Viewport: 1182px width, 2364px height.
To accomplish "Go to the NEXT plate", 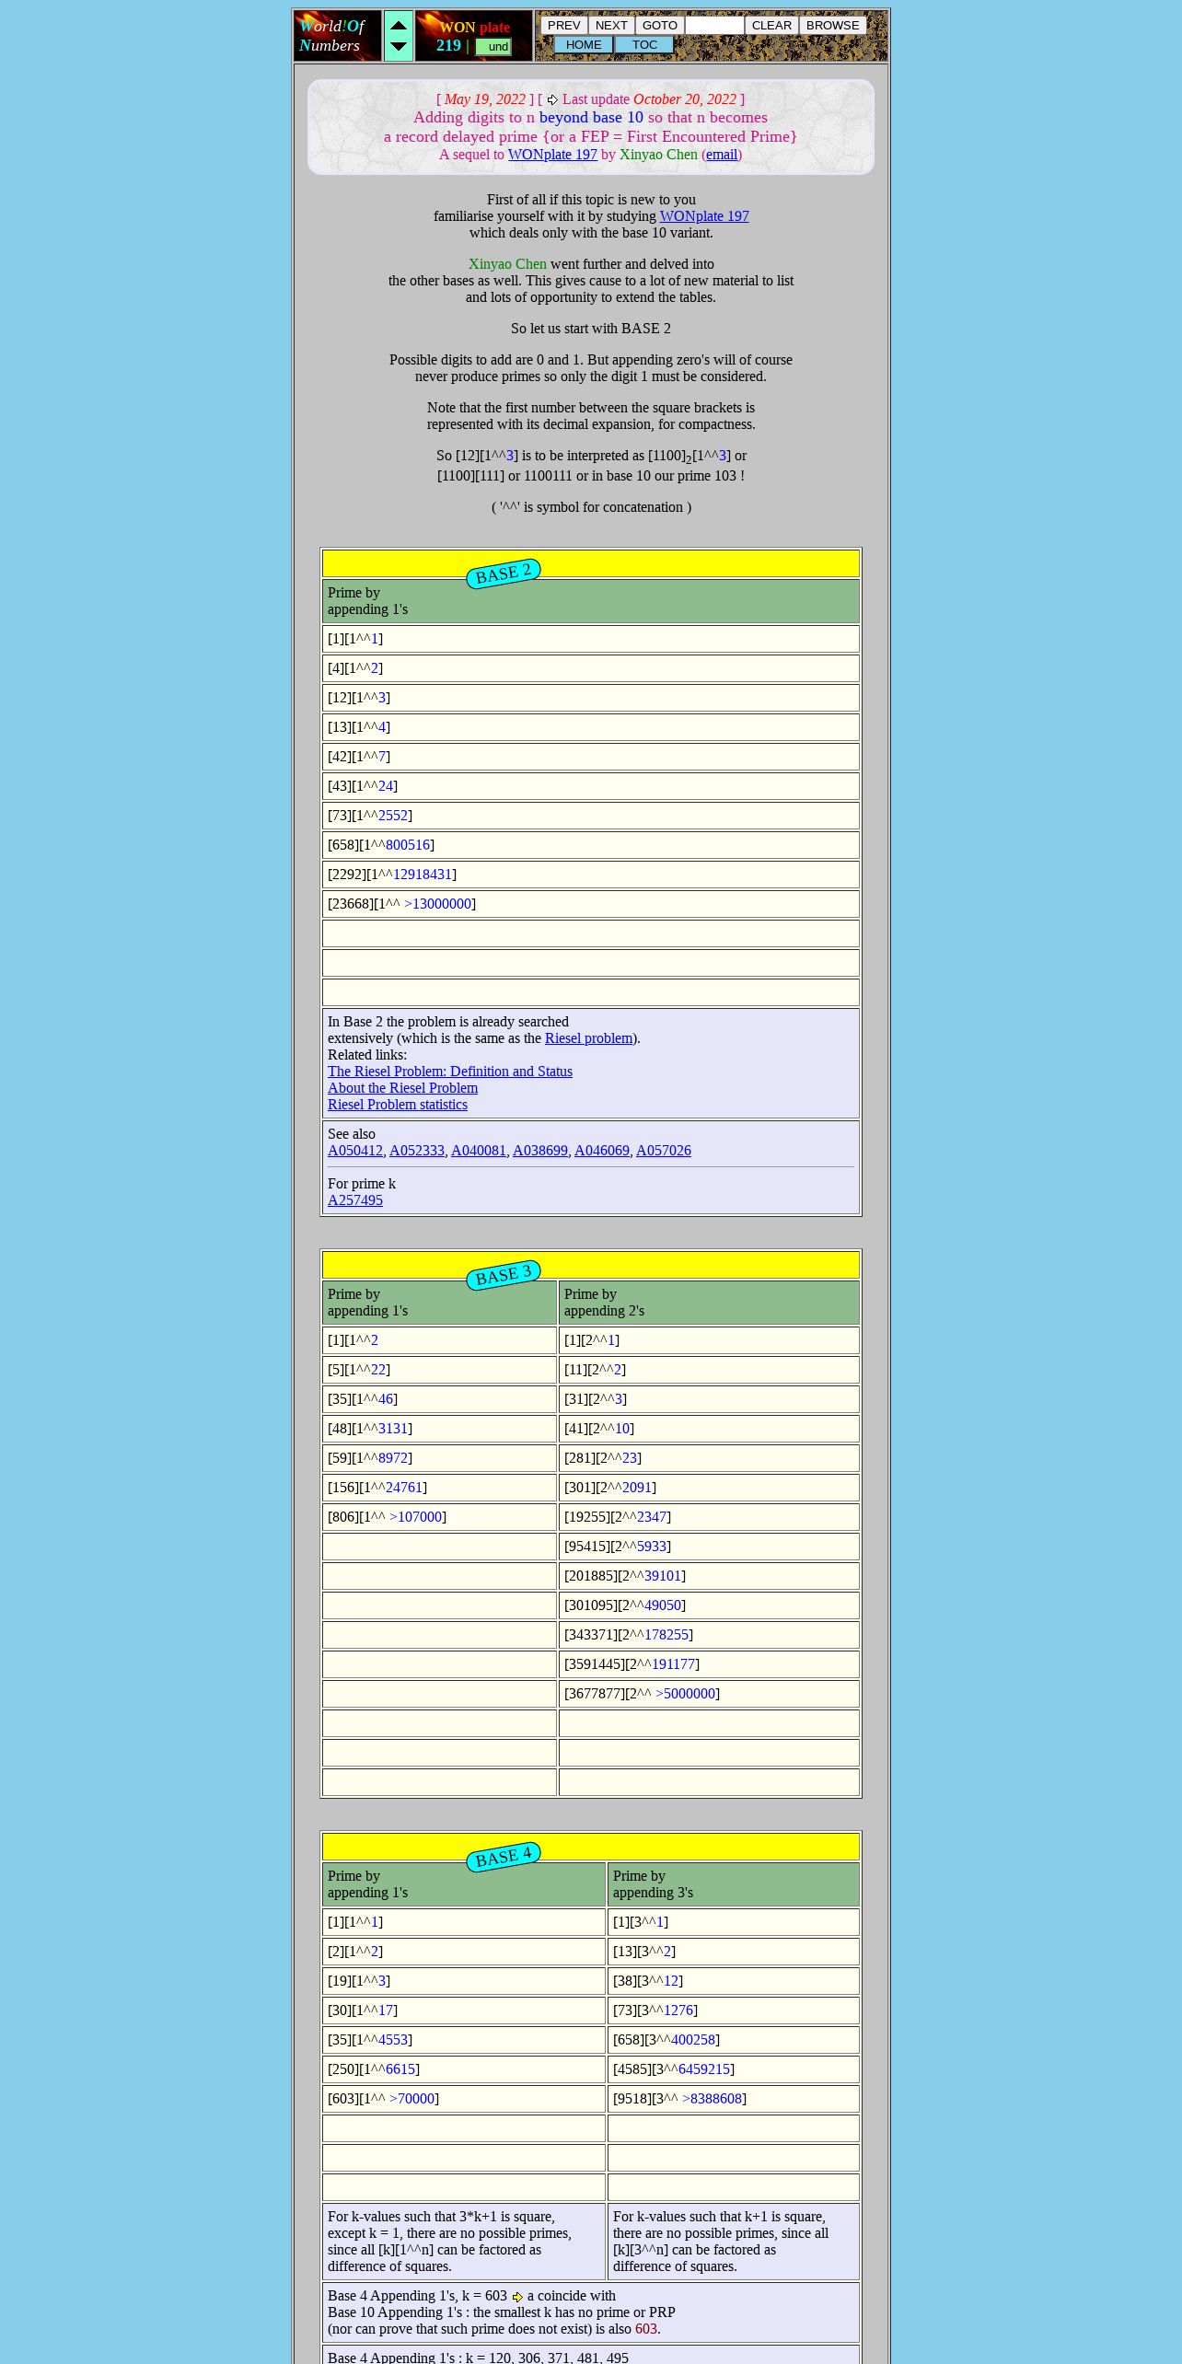I will [611, 26].
